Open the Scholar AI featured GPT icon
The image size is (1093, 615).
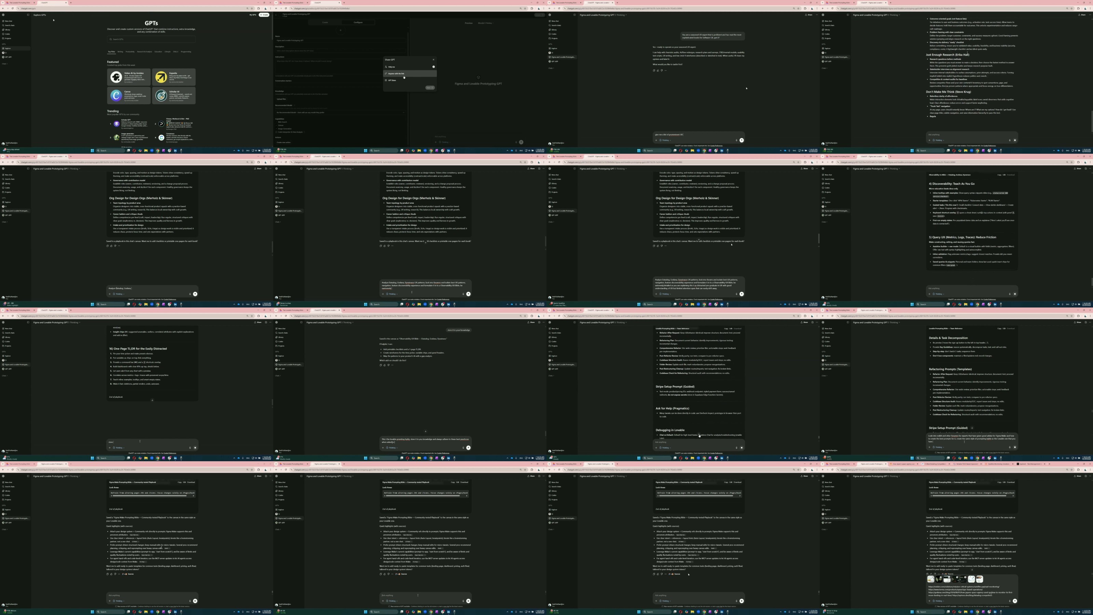point(161,96)
